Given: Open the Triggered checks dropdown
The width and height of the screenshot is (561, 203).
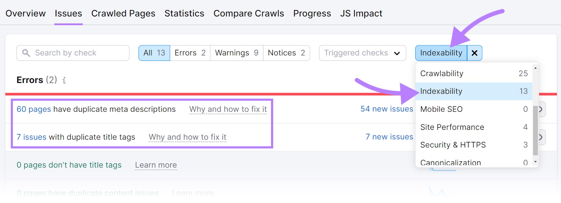Looking at the screenshot, I should point(362,53).
